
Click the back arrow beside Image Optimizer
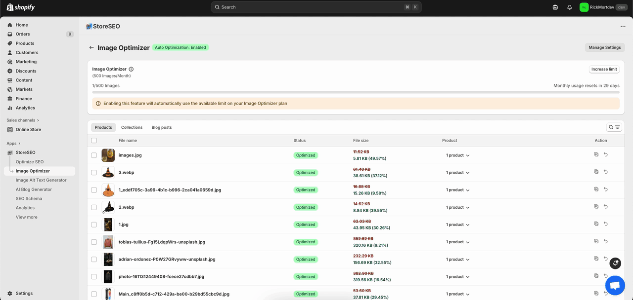[91, 48]
